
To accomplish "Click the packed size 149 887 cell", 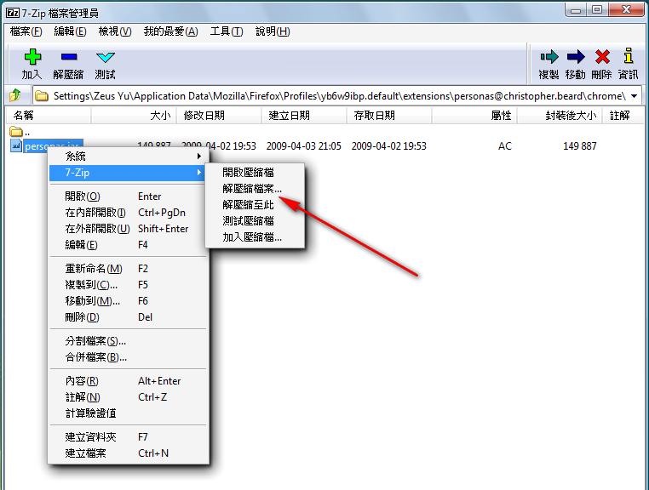I will [x=579, y=146].
